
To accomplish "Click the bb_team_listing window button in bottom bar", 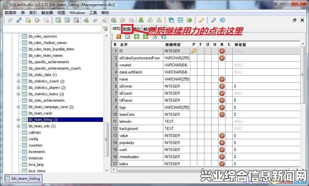I will pos(23,179).
